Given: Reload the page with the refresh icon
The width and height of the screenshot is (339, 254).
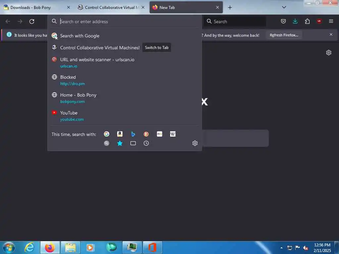Looking at the screenshot, I should click(32, 21).
